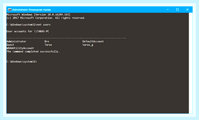The image size is (199, 120).
Task: Click the 'net users' command text
Action: click(44, 25)
